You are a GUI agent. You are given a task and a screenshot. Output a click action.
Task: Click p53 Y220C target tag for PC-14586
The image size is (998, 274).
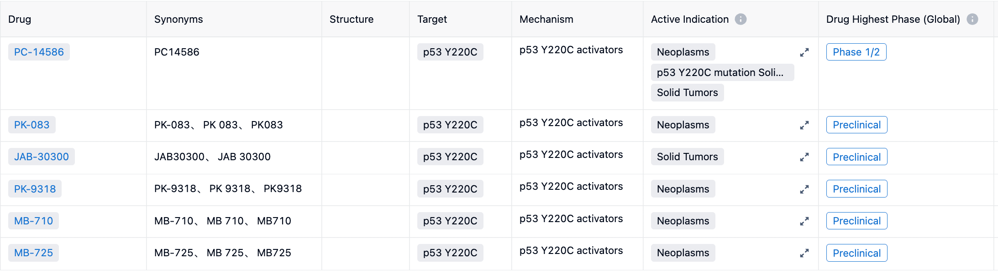click(x=450, y=52)
